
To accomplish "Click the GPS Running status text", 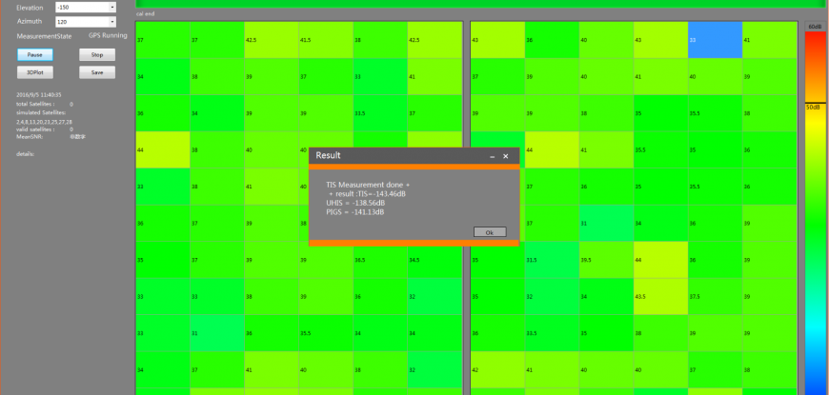I will coord(108,35).
